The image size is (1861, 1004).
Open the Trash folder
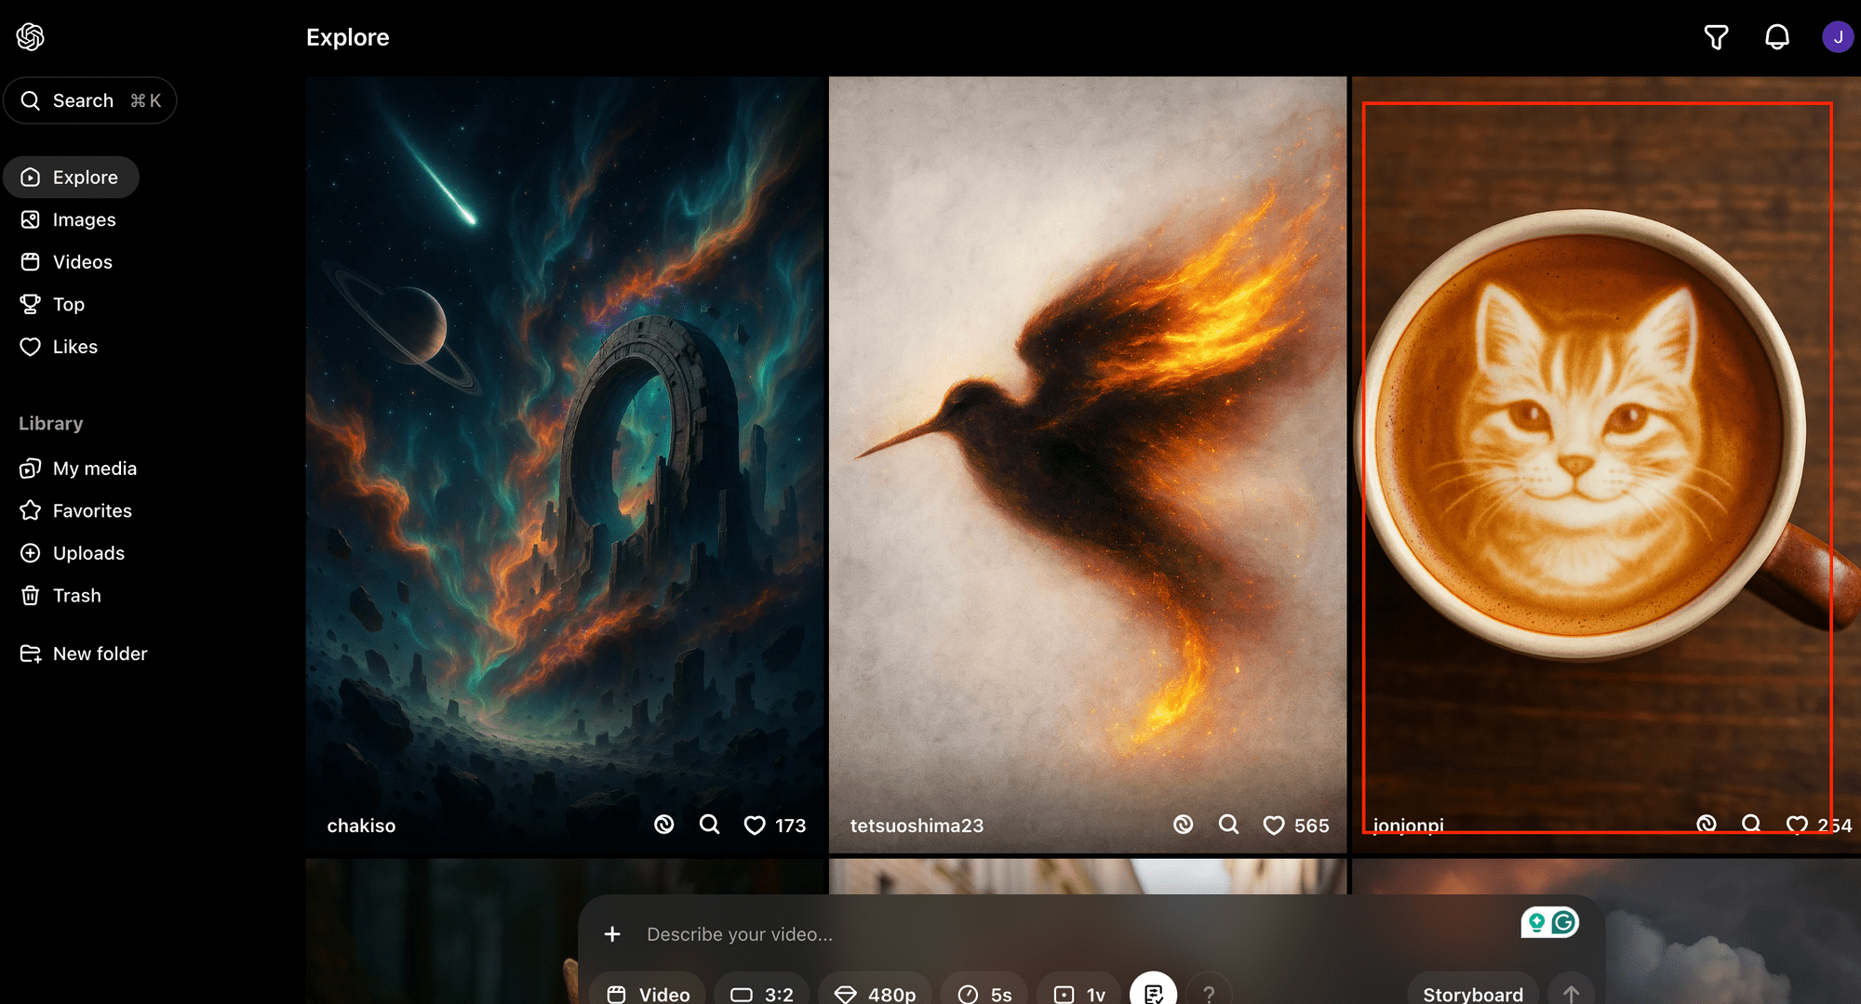(61, 595)
